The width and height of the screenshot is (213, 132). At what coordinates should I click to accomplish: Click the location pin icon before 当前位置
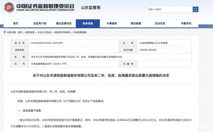tap(4, 32)
